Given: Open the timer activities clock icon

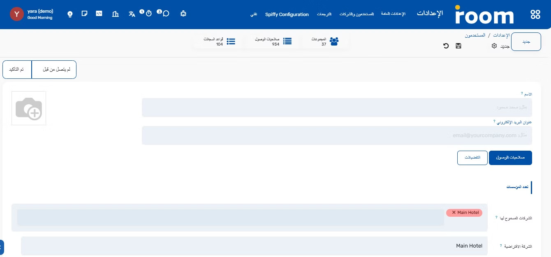Looking at the screenshot, I should point(149,14).
